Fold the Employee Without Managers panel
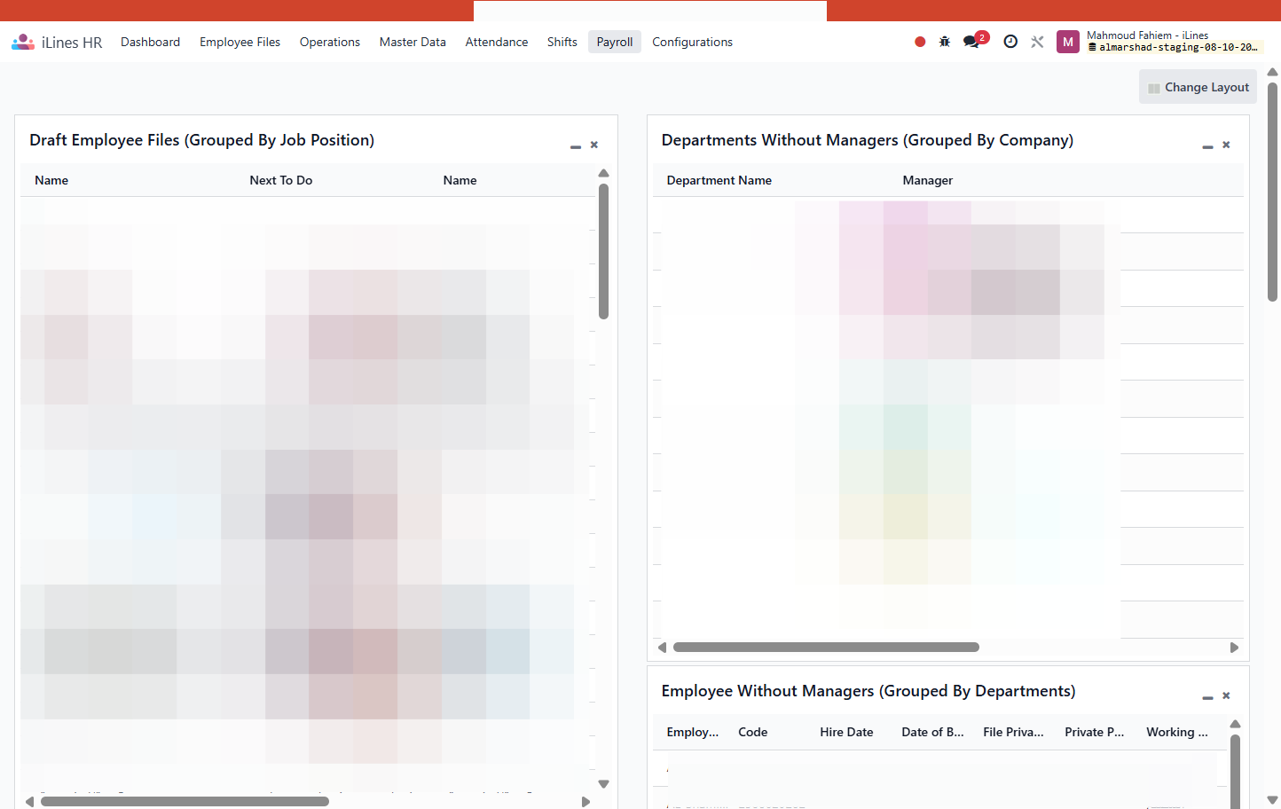This screenshot has width=1281, height=809. 1207,696
